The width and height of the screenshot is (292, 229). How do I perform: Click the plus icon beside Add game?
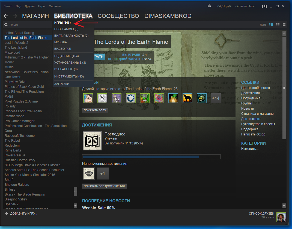(7, 213)
